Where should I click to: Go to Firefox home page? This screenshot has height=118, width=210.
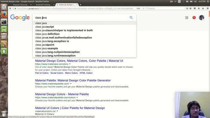coord(203,9)
